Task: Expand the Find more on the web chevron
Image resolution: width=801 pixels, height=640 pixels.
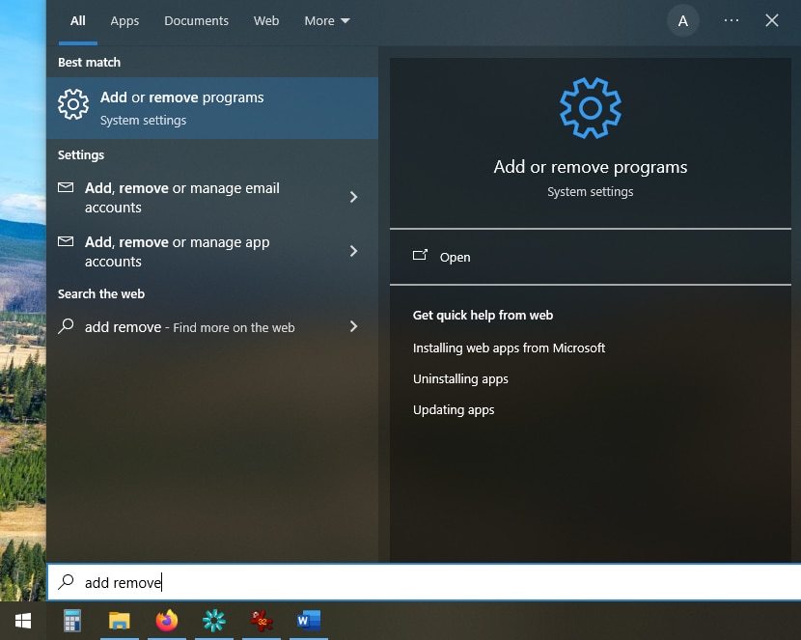Action: point(354,327)
